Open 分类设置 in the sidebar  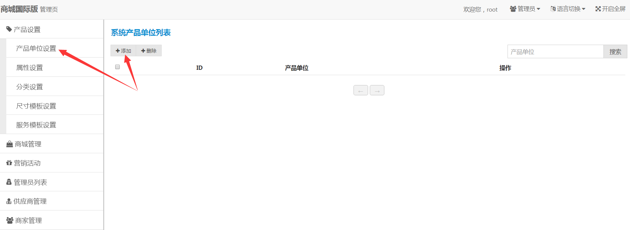pyautogui.click(x=30, y=87)
